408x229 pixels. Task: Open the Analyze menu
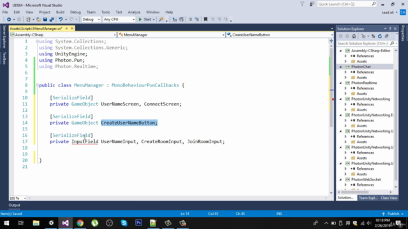[134, 12]
